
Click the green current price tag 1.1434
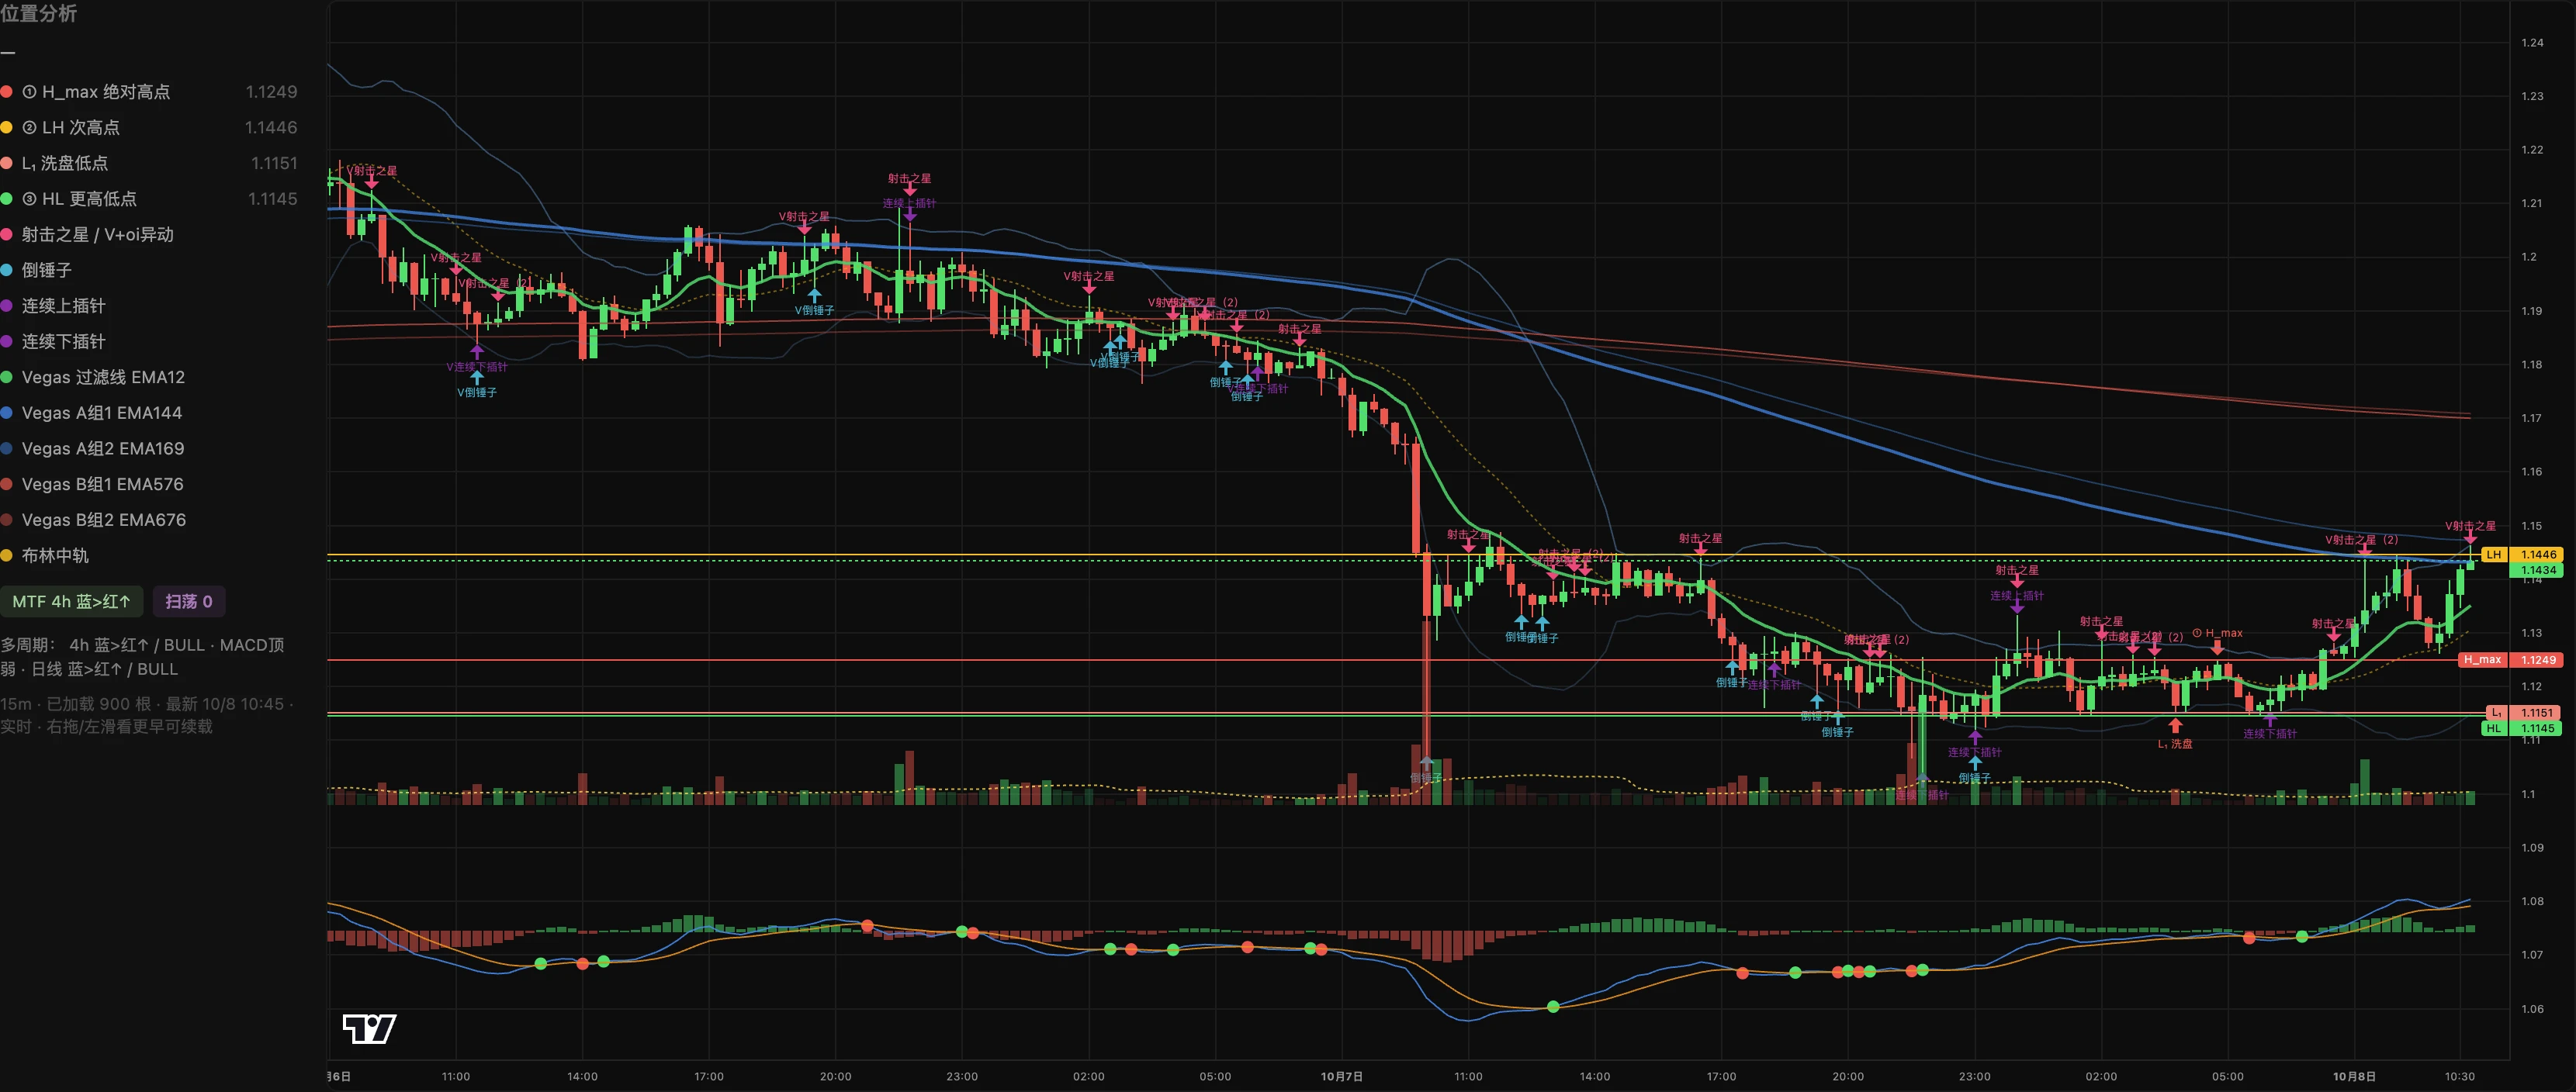(2538, 570)
